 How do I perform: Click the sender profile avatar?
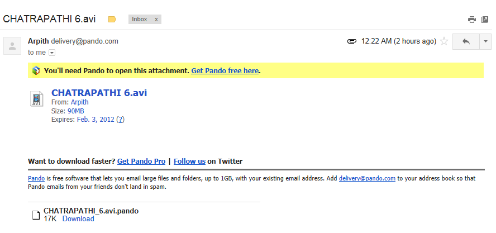pos(12,46)
